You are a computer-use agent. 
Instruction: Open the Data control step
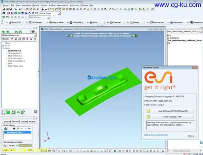coord(175,22)
